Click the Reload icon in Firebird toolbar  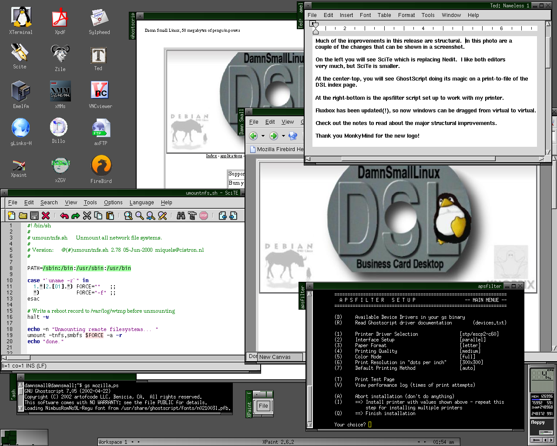(x=293, y=136)
